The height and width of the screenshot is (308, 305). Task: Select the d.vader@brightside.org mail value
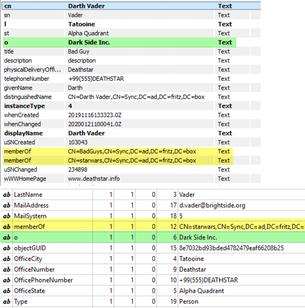pos(212,205)
